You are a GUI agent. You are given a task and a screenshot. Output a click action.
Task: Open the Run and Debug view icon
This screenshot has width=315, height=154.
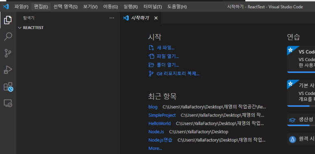pyautogui.click(x=8, y=70)
